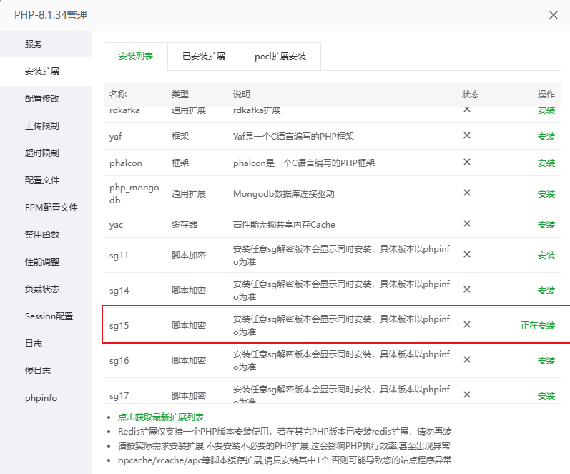The image size is (570, 474).
Task: Click Yaf是一个C语言编写的PHP框架 description
Action: (293, 137)
